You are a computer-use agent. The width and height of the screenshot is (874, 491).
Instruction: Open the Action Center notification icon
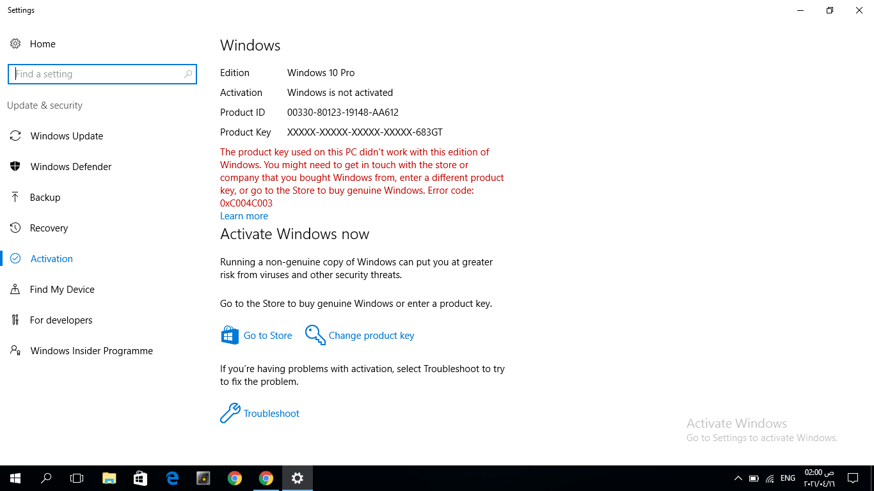852,478
